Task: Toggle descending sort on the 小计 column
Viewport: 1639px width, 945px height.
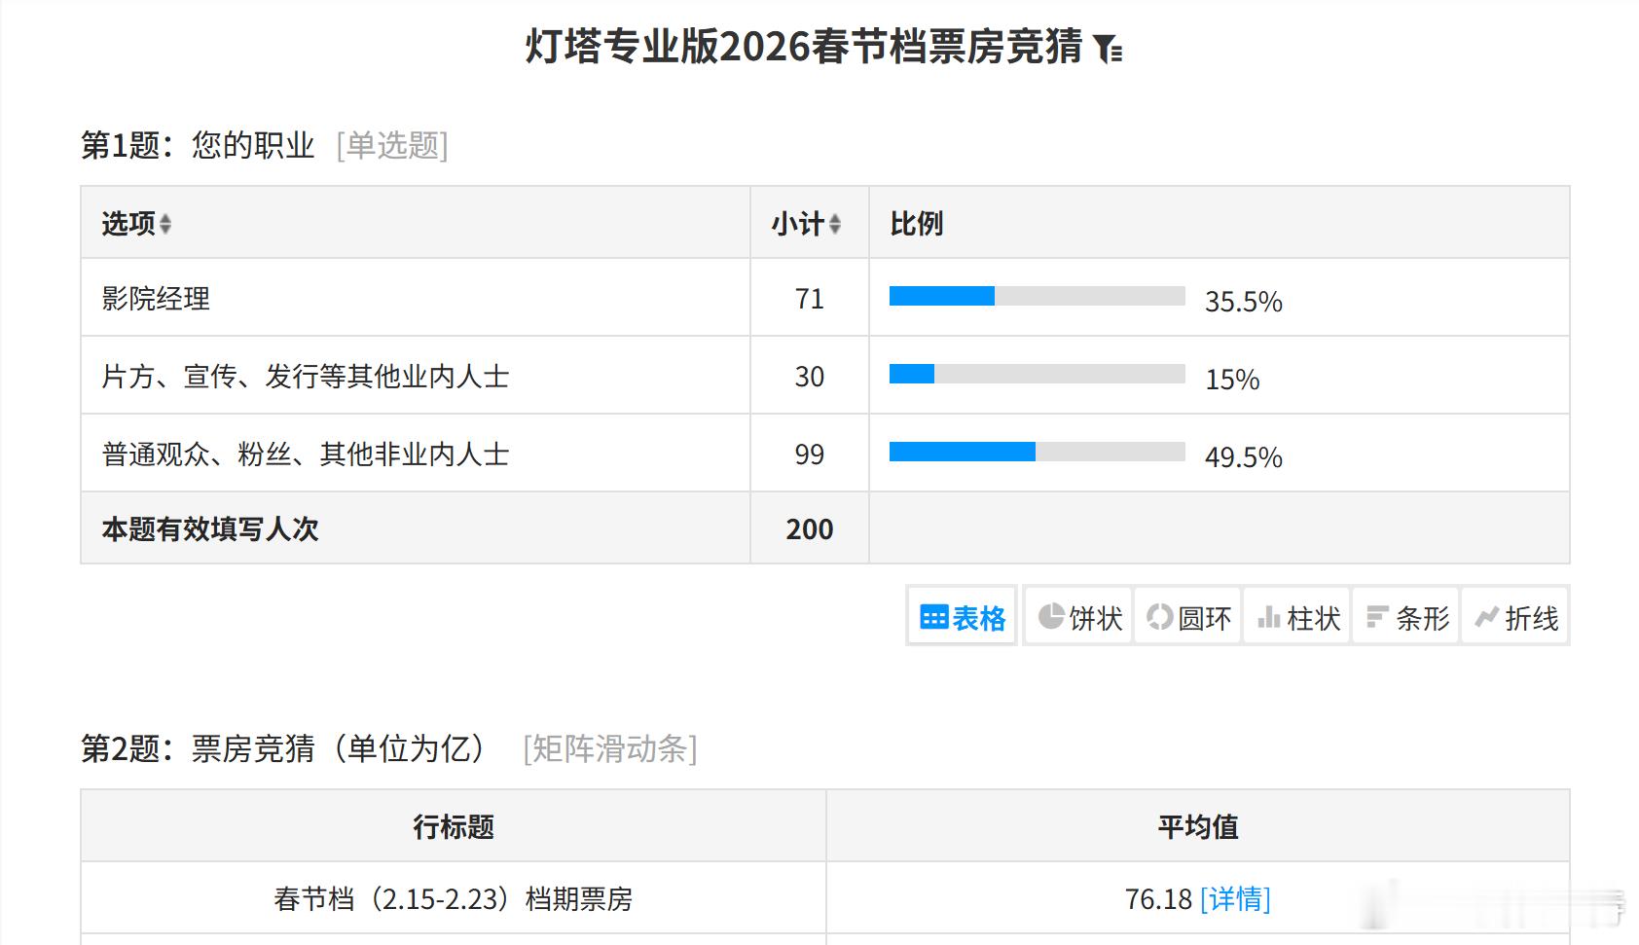Action: [834, 227]
